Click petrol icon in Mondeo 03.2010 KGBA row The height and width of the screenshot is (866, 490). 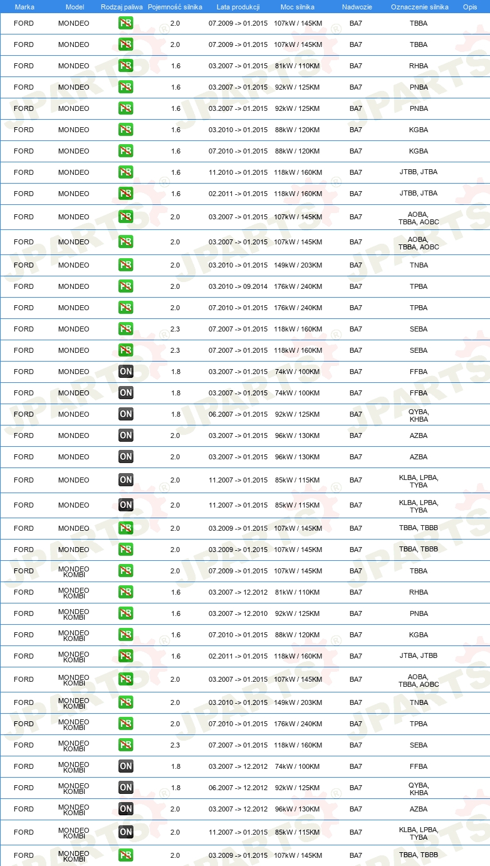tap(126, 130)
